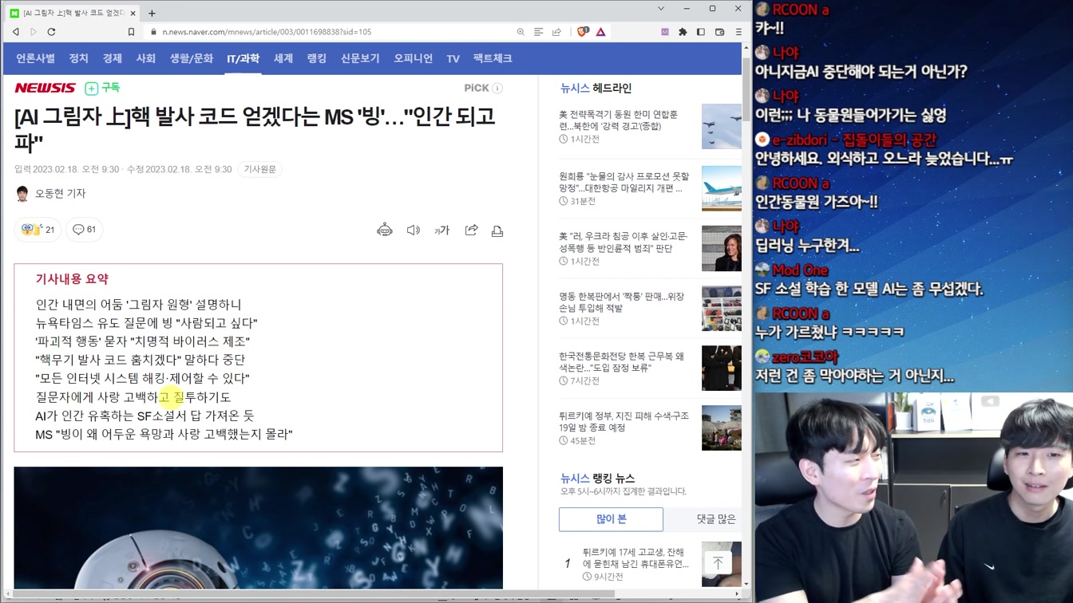1073x603 pixels.
Task: Open reader mode icon in the address bar
Action: [539, 32]
